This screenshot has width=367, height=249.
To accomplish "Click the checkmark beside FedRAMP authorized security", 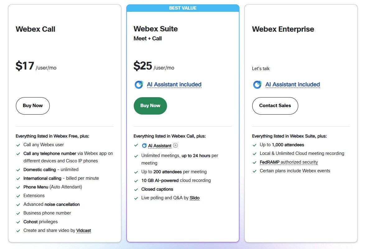I will (x=254, y=162).
